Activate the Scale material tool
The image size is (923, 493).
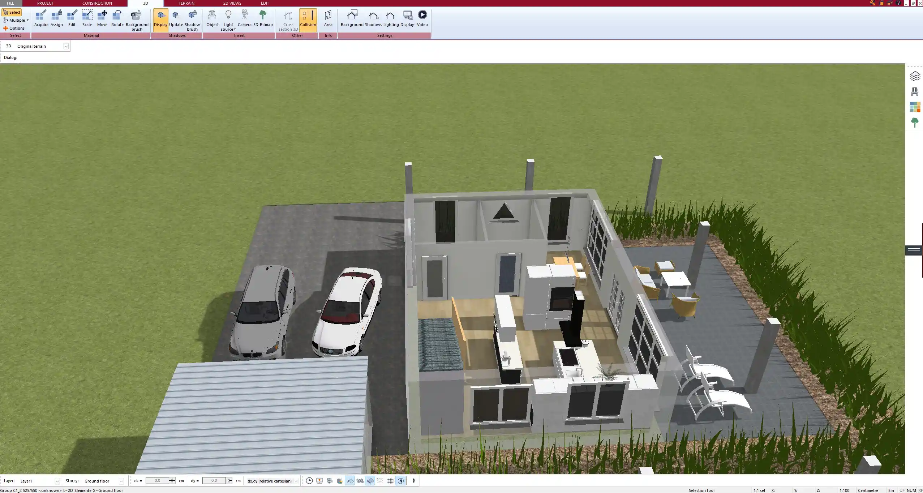coord(87,19)
